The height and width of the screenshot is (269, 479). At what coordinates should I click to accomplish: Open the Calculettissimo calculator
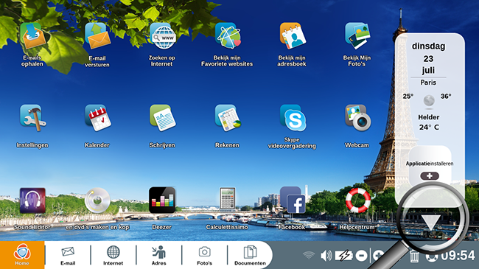pyautogui.click(x=228, y=199)
